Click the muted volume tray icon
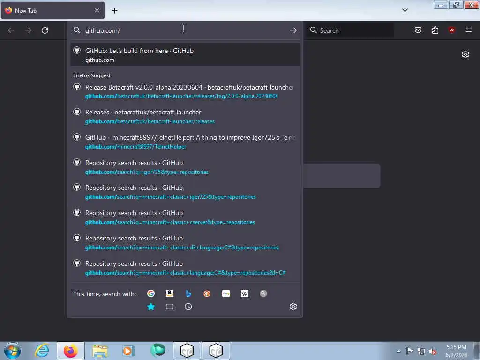 (x=433, y=352)
